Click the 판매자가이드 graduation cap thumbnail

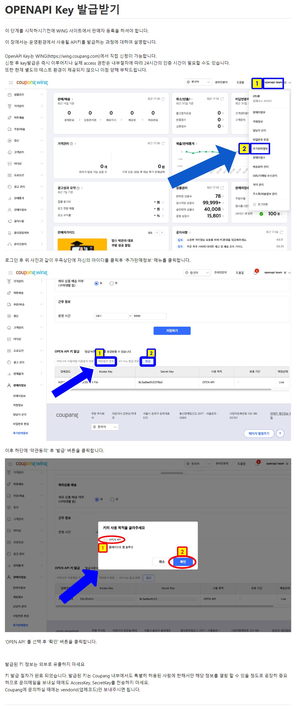click(x=82, y=244)
